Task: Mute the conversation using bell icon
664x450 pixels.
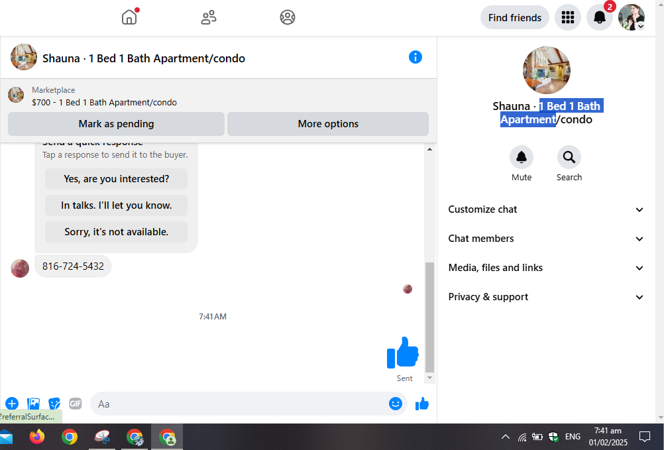Action: coord(522,158)
